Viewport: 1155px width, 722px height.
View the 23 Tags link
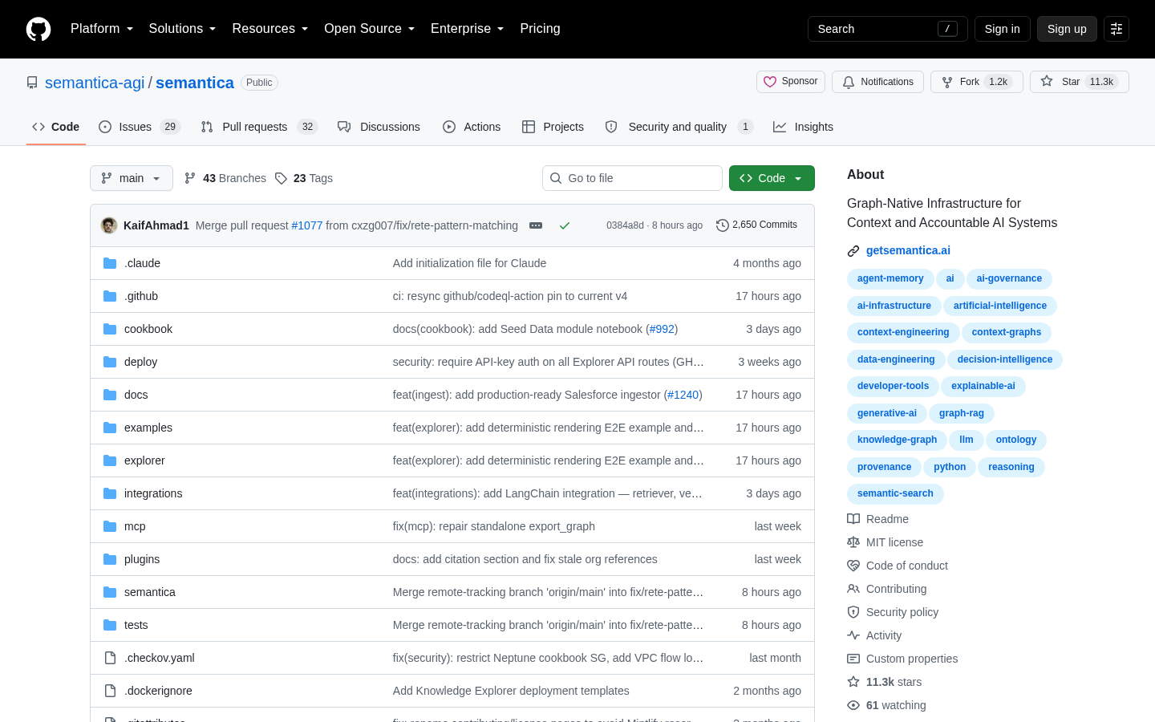click(x=304, y=178)
